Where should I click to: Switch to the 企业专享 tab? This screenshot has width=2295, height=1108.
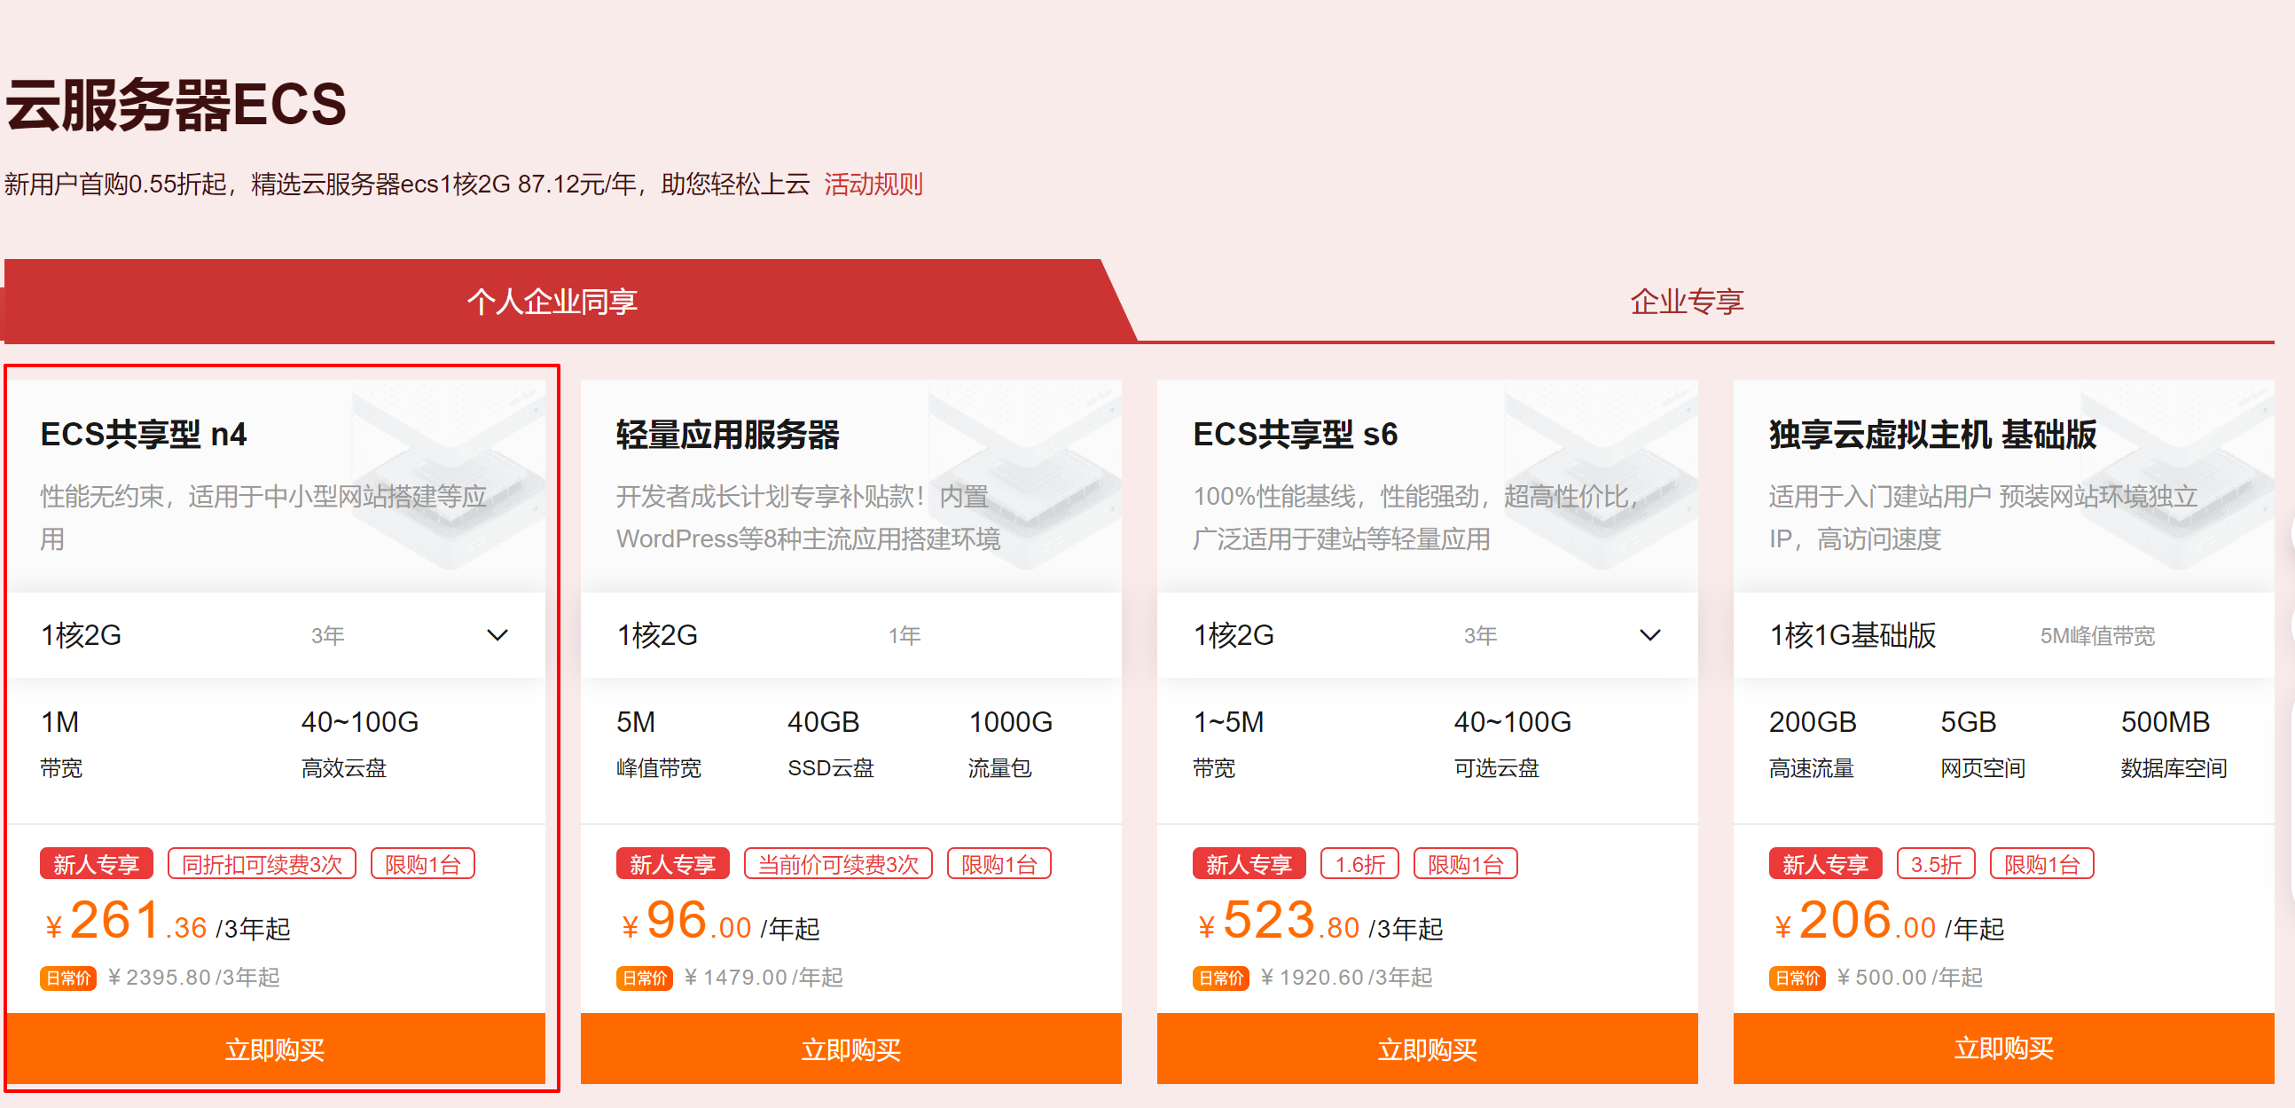(1686, 302)
